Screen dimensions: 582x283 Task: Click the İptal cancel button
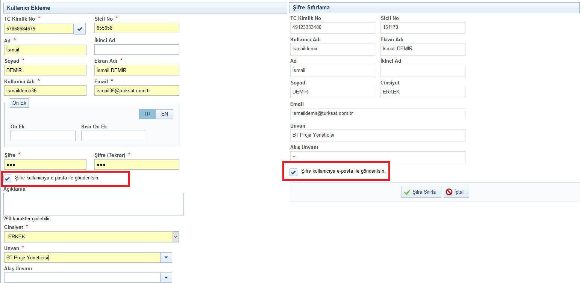456,192
